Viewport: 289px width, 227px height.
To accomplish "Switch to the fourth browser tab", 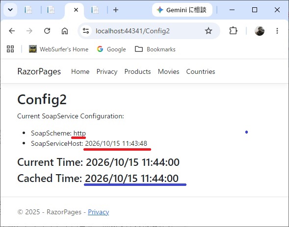I will [x=95, y=10].
